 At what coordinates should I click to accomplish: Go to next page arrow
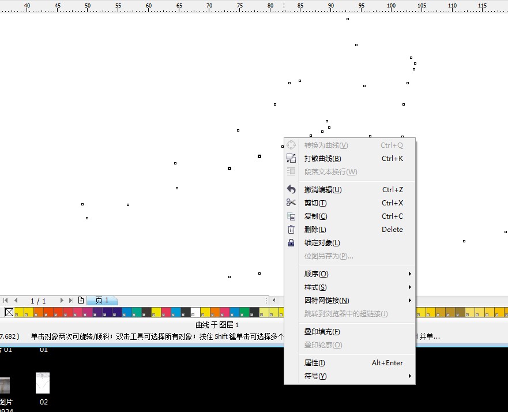pyautogui.click(x=62, y=301)
